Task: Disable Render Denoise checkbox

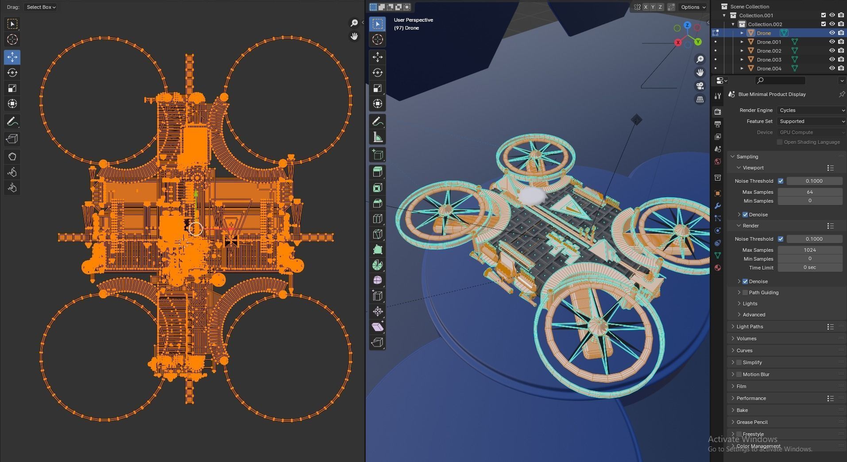Action: tap(745, 281)
